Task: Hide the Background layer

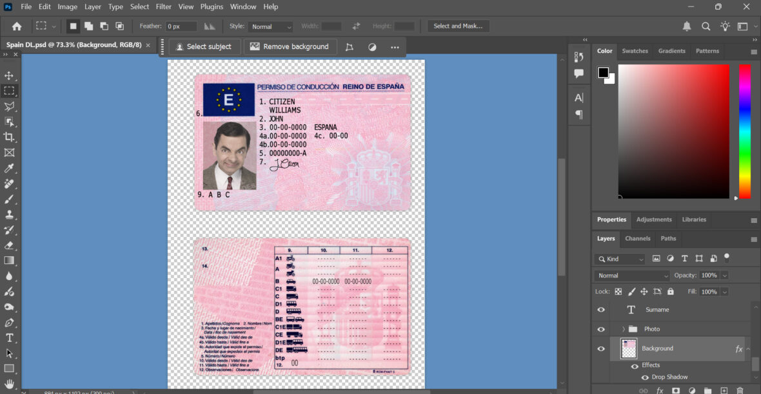Action: coord(601,348)
